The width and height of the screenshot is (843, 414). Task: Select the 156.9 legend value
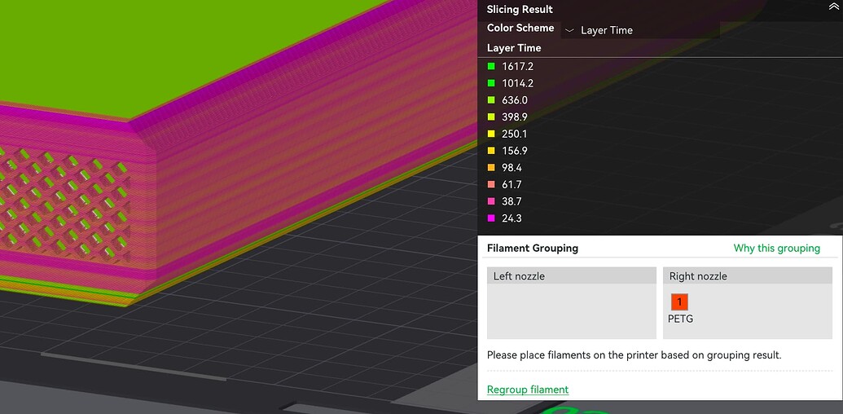tap(515, 151)
